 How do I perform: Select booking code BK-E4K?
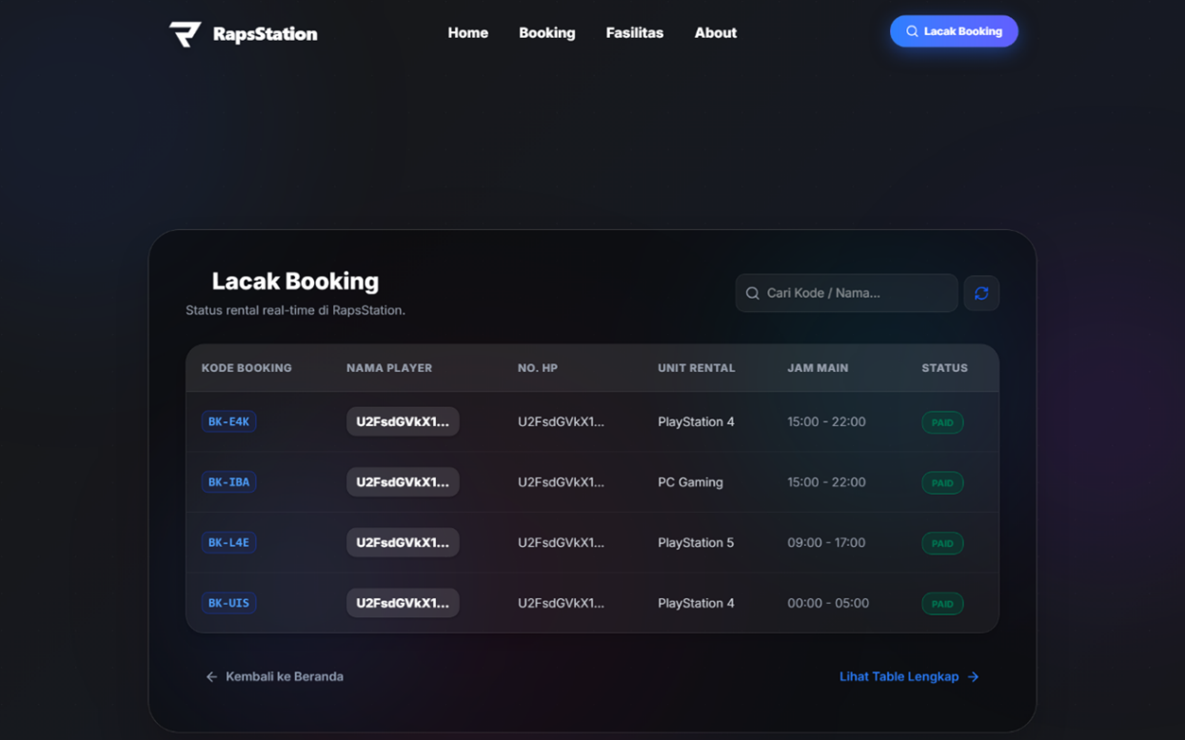coord(228,421)
